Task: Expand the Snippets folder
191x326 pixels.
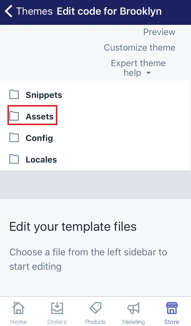Action: tap(44, 95)
